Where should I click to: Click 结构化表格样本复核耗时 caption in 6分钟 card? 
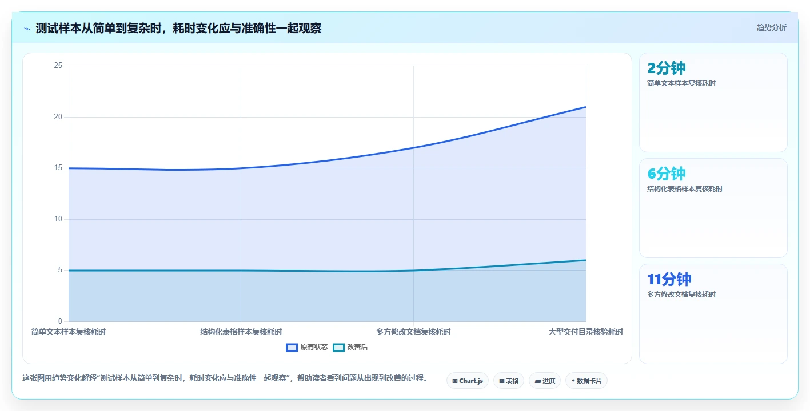click(685, 189)
